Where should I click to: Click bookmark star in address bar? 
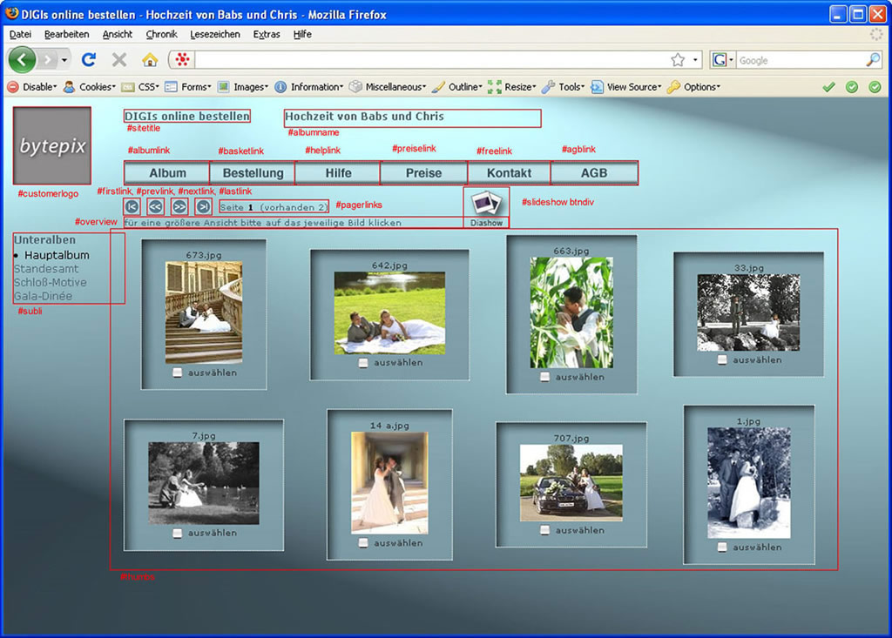pyautogui.click(x=678, y=60)
